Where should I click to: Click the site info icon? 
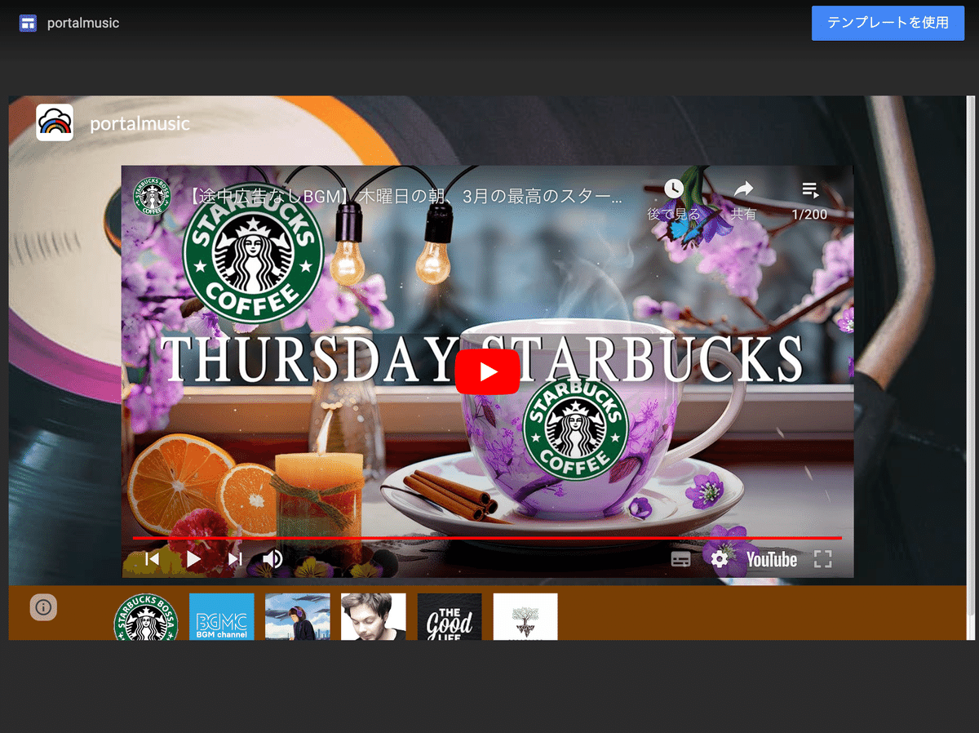point(43,606)
